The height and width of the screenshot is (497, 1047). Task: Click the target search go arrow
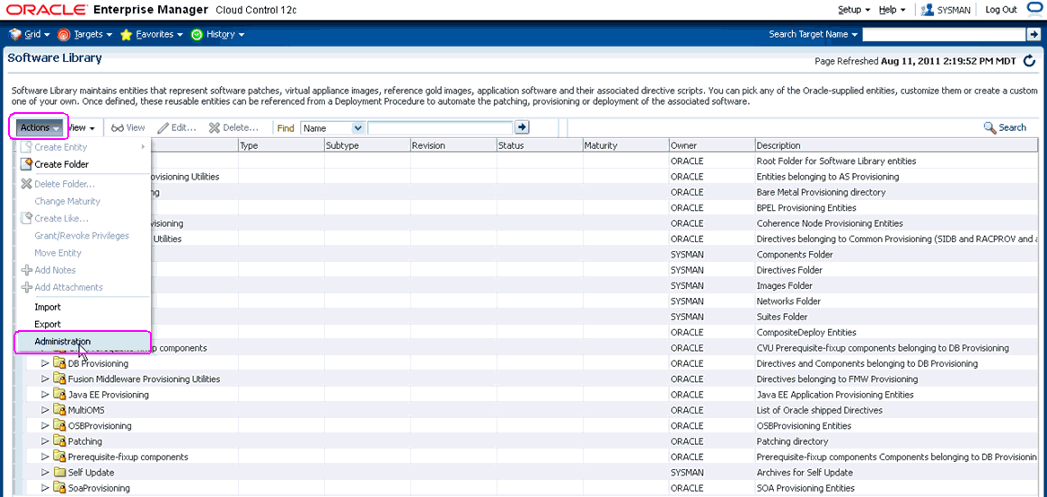[1033, 34]
